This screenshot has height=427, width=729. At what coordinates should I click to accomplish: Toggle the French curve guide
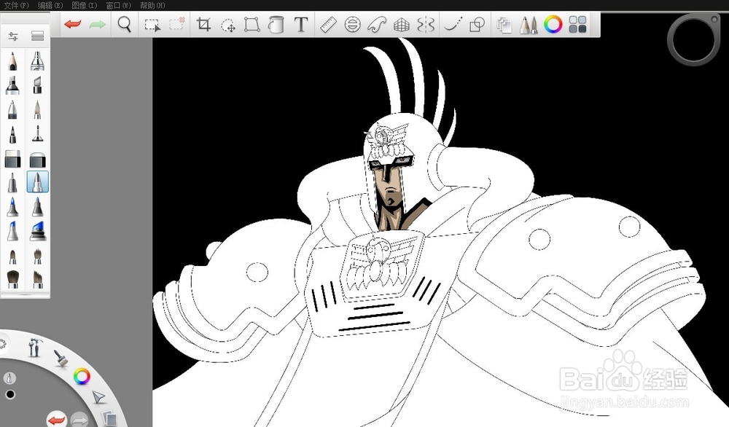tap(377, 24)
